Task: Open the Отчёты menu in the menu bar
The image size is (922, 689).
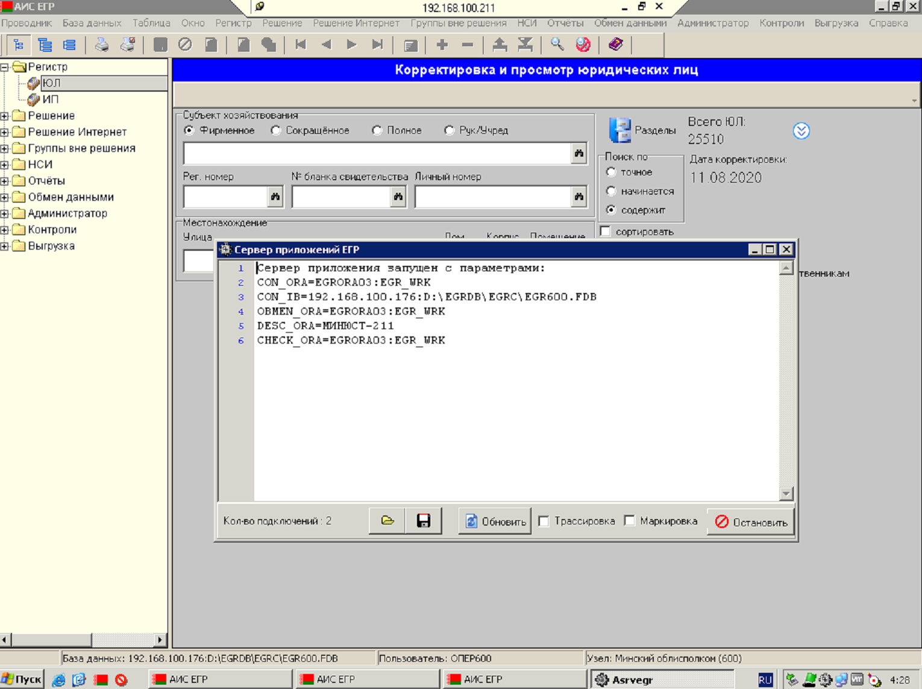Action: pos(565,23)
